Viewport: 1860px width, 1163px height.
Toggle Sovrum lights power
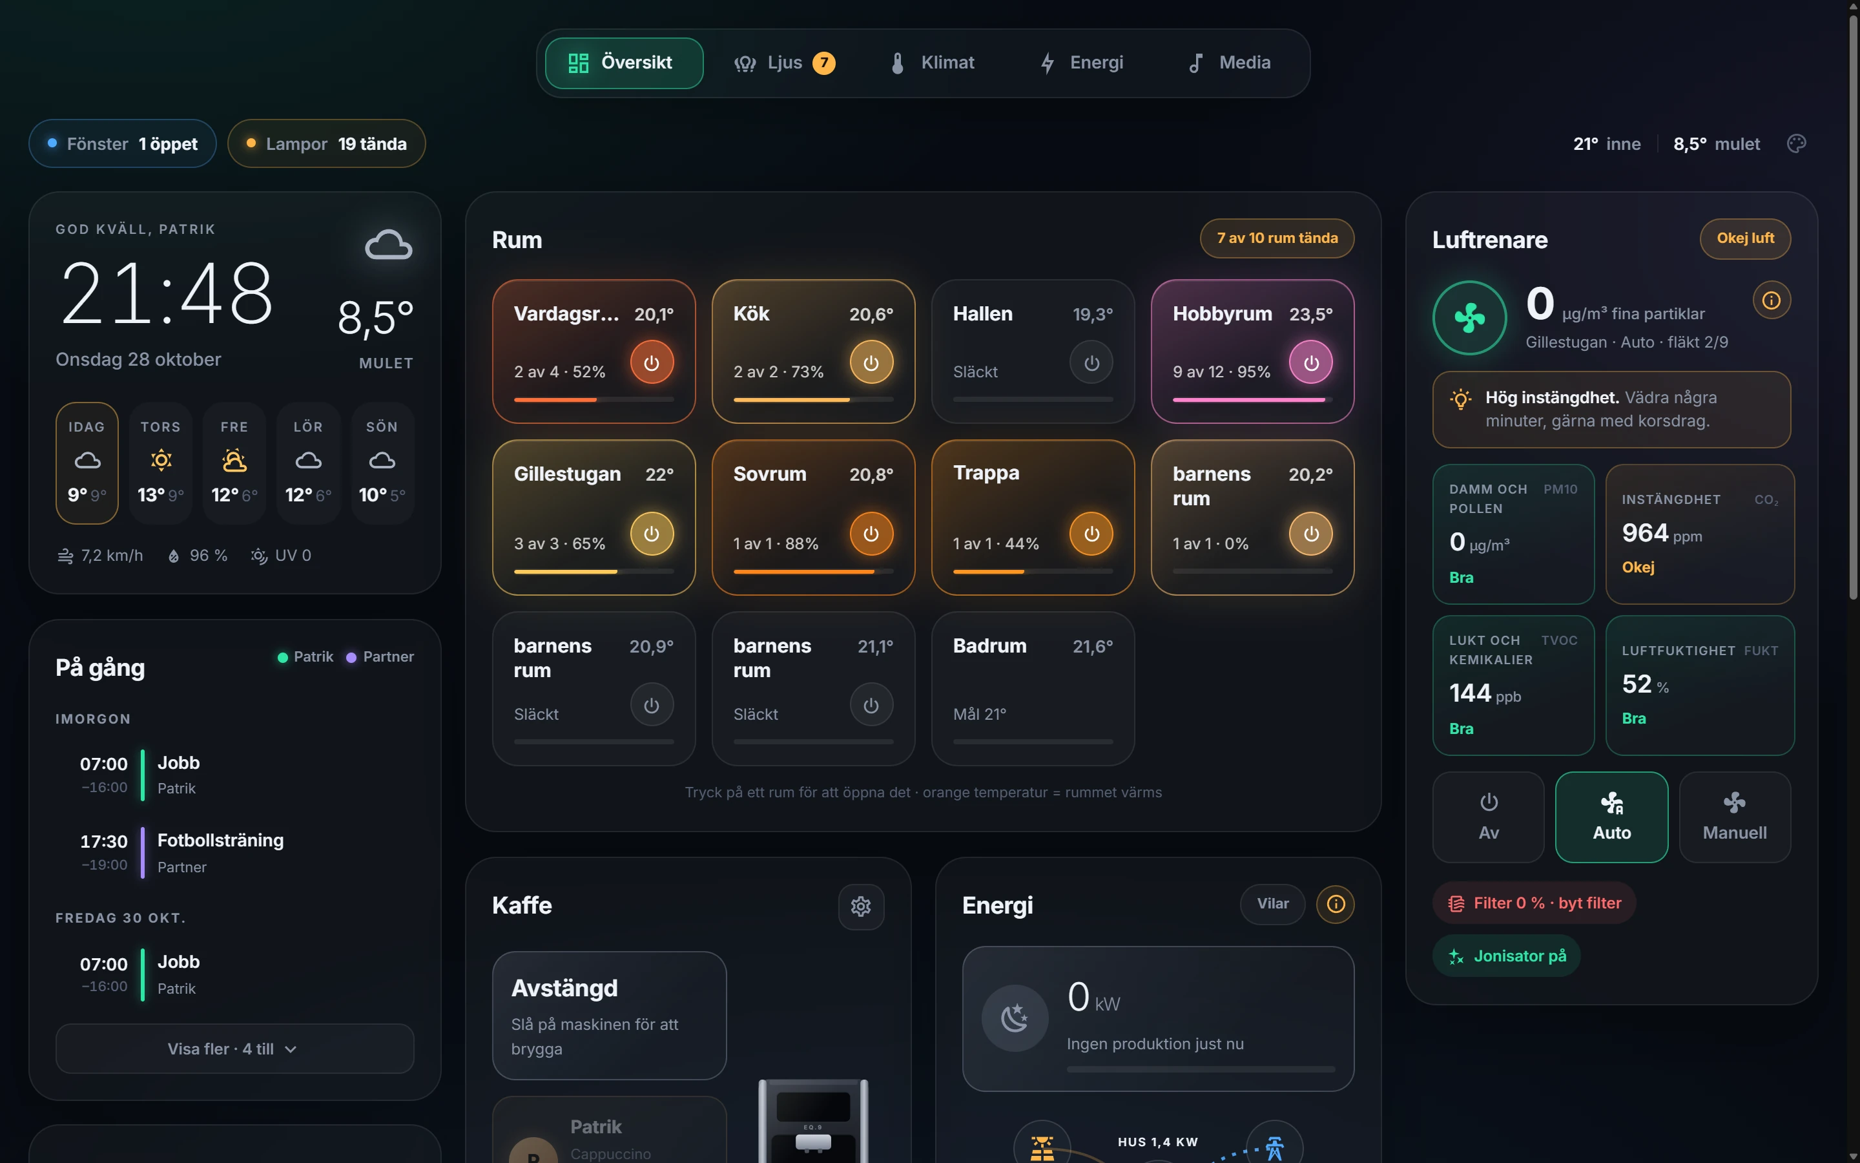pyautogui.click(x=871, y=534)
